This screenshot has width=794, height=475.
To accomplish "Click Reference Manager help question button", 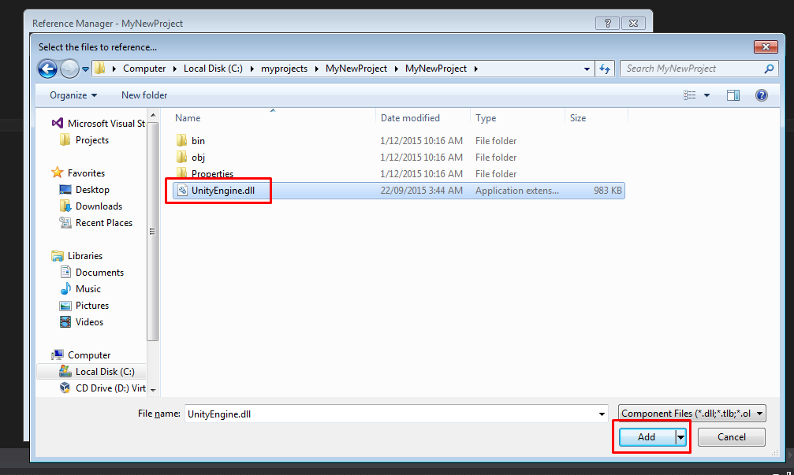I will coord(608,24).
